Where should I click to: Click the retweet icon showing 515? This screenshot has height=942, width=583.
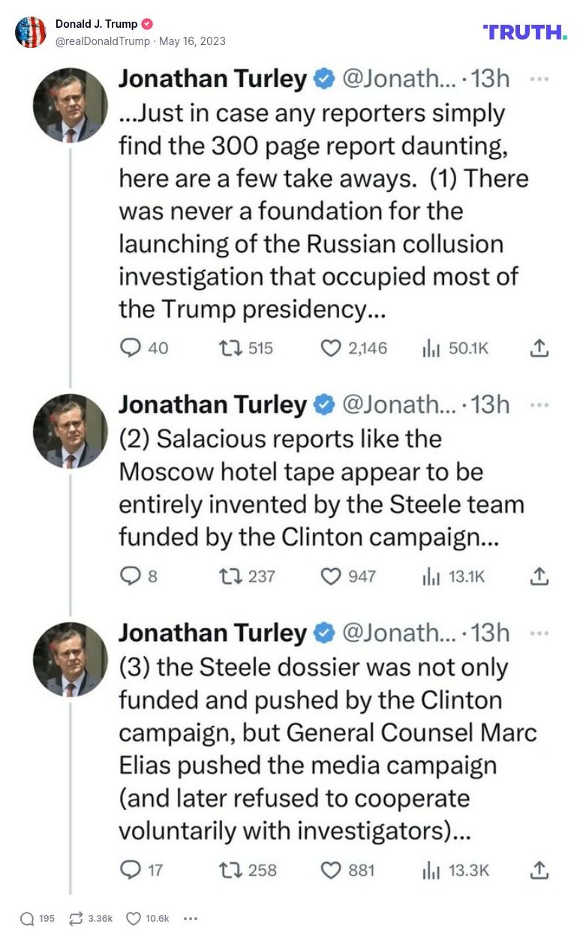pos(225,348)
